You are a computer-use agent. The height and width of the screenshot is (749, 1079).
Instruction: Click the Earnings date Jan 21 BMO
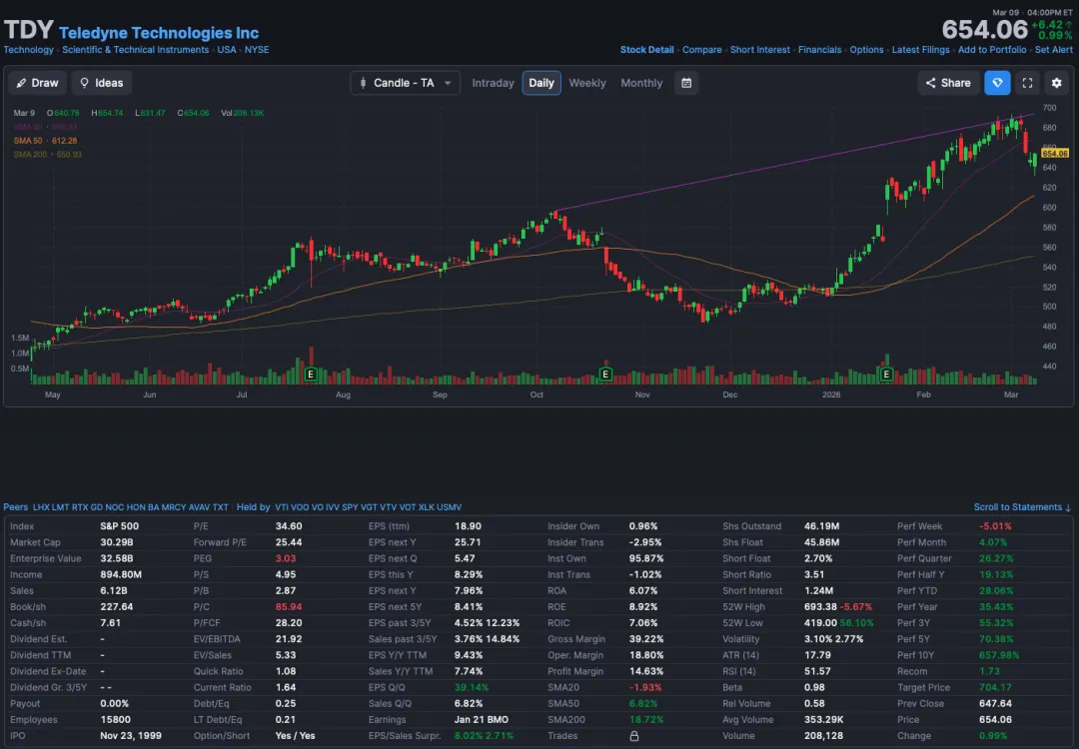[481, 719]
